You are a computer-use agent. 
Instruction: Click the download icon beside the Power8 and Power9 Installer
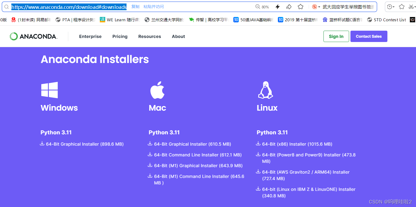tap(258, 155)
